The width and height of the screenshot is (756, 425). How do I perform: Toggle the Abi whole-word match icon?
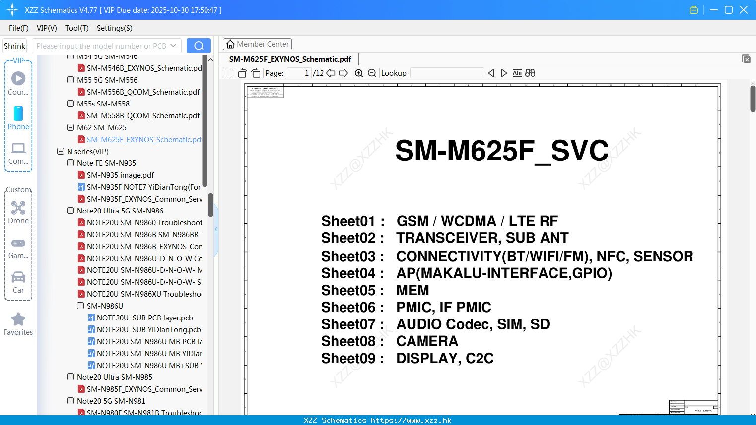(517, 73)
